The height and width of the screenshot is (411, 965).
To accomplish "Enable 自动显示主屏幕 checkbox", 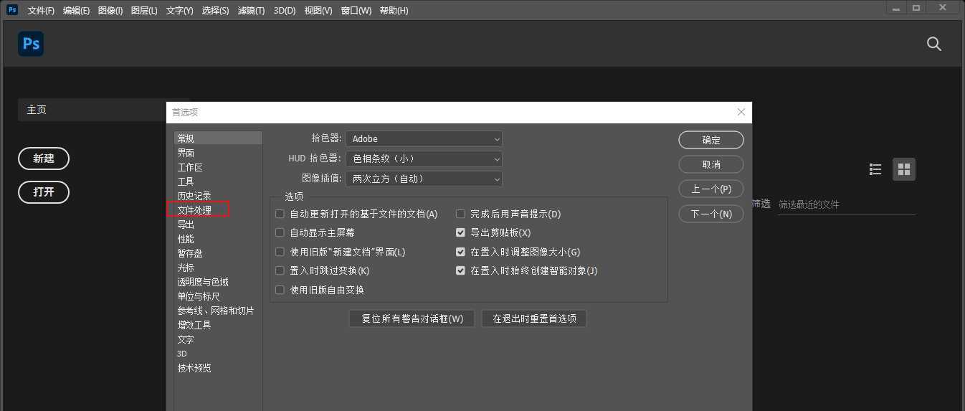I will click(280, 233).
